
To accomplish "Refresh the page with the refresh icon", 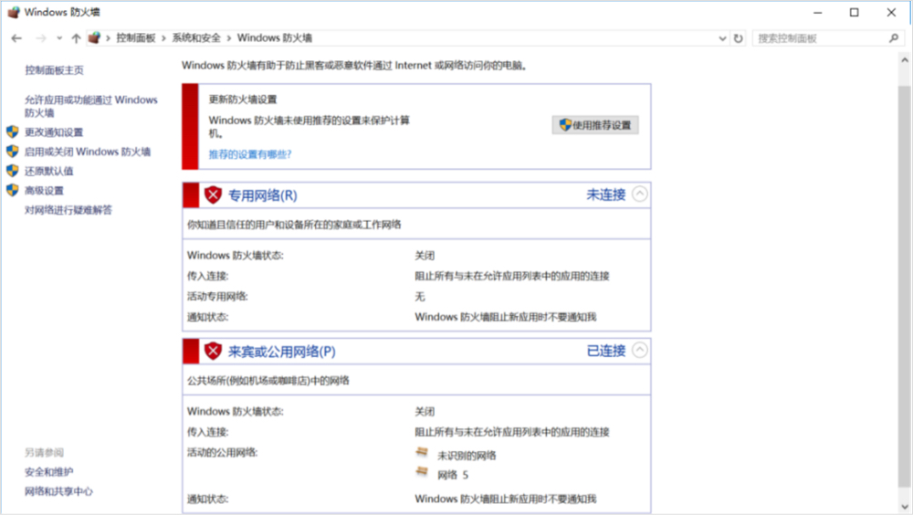I will pyautogui.click(x=739, y=38).
